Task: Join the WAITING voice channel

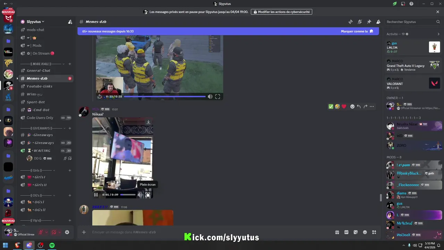Action: pyautogui.click(x=46, y=151)
